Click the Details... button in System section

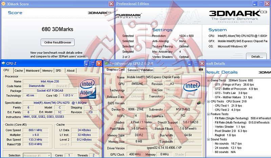pos(257,57)
